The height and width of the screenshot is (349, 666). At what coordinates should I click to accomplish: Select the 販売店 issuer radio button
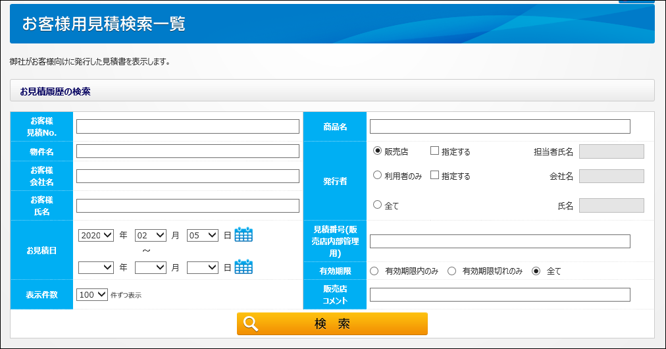click(x=378, y=151)
